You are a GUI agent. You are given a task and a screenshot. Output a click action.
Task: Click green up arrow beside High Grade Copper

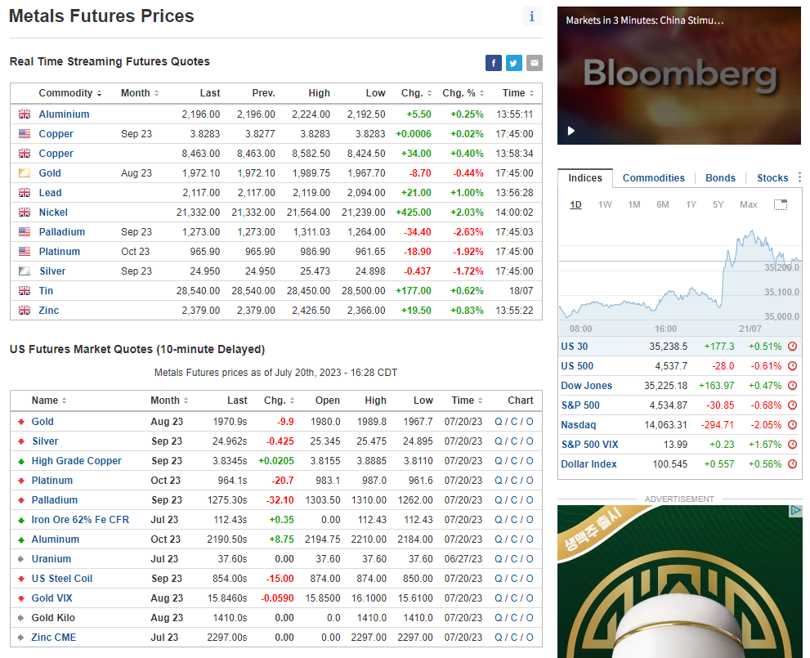[x=21, y=461]
